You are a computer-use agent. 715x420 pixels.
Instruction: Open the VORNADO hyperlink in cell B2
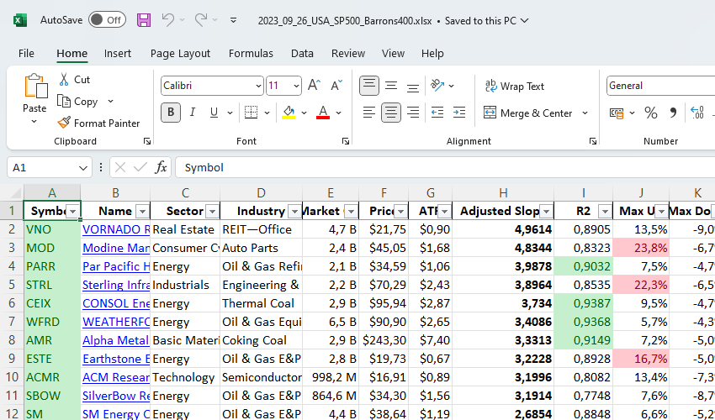[x=115, y=229]
